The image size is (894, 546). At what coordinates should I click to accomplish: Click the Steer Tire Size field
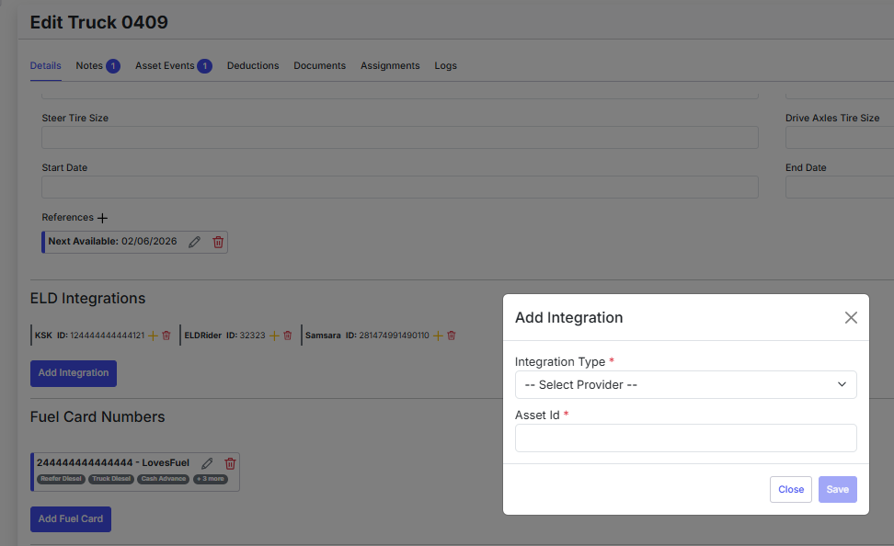pos(400,137)
